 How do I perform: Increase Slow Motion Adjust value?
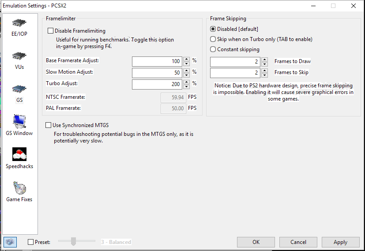pyautogui.click(x=186, y=71)
